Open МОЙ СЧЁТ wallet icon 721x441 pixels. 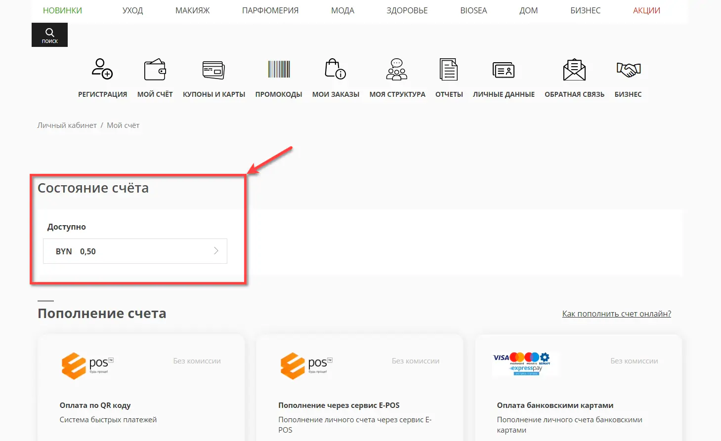pos(155,70)
